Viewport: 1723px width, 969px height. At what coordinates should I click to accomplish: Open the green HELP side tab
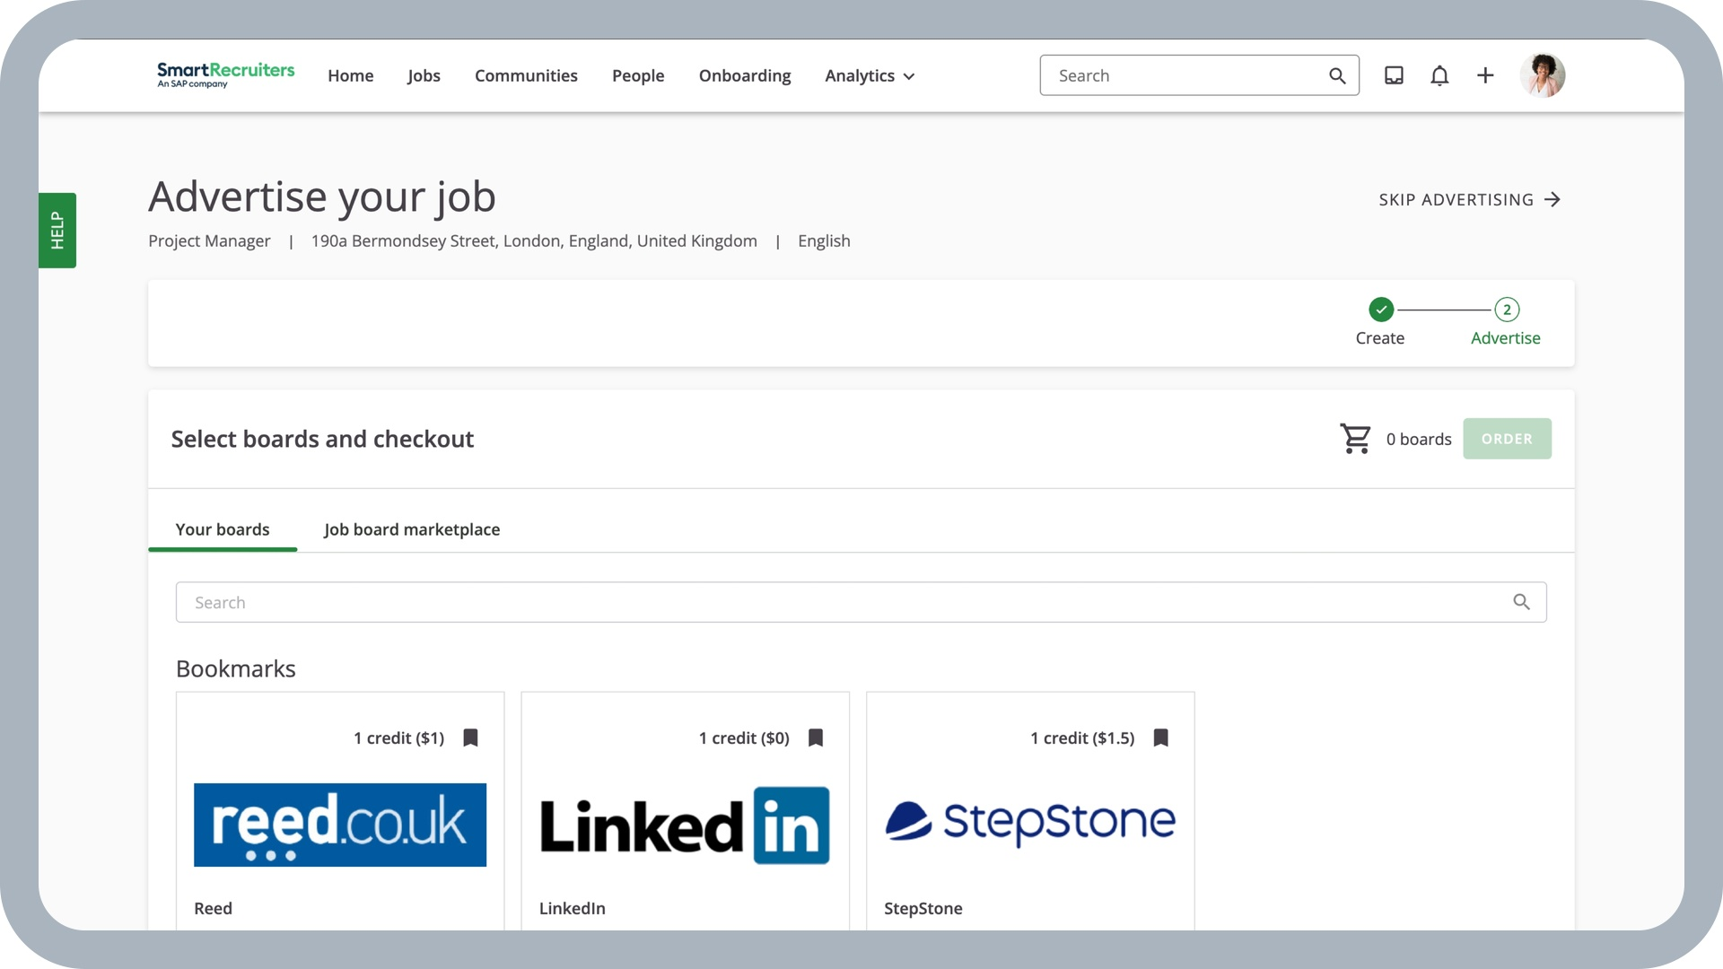click(57, 231)
